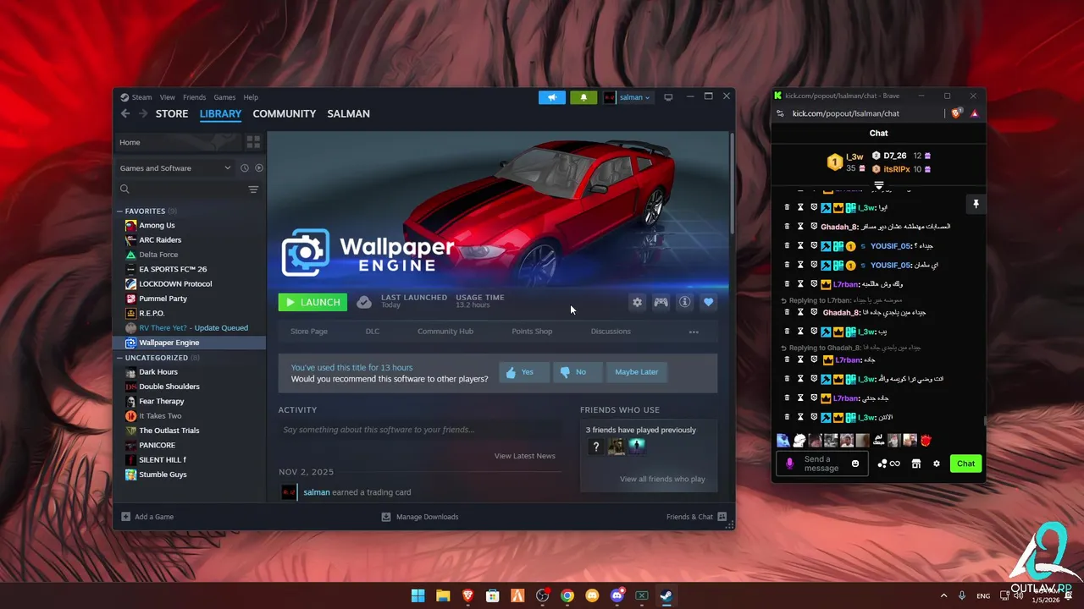Click activity post text box
This screenshot has height=609, width=1084.
[x=421, y=430]
